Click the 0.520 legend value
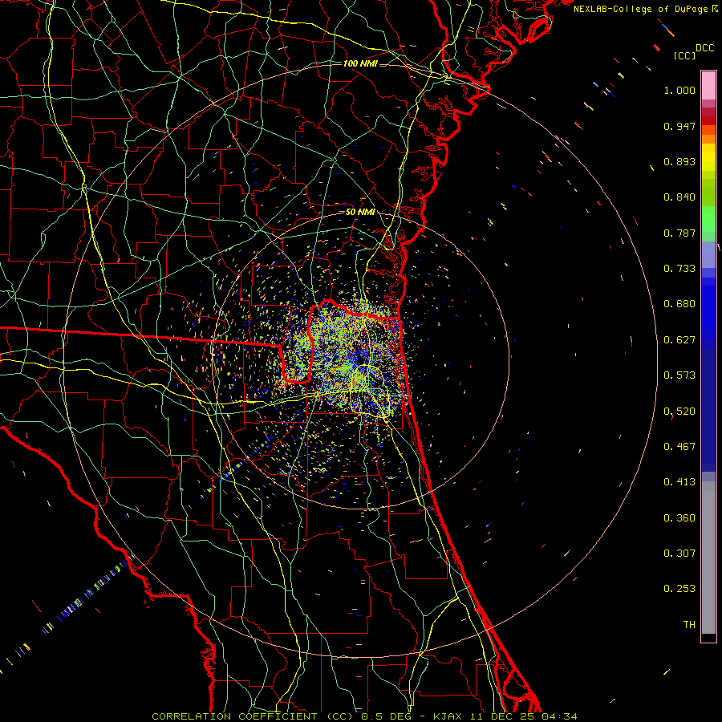The height and width of the screenshot is (722, 722). coord(679,412)
